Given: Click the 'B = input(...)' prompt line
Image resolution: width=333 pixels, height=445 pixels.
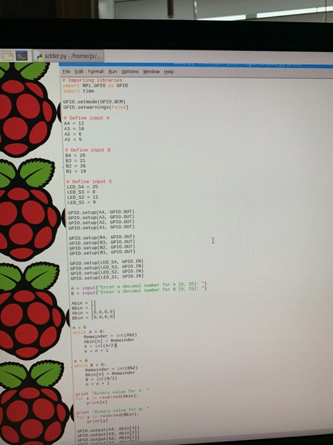Looking at the screenshot, I should coord(139,291).
